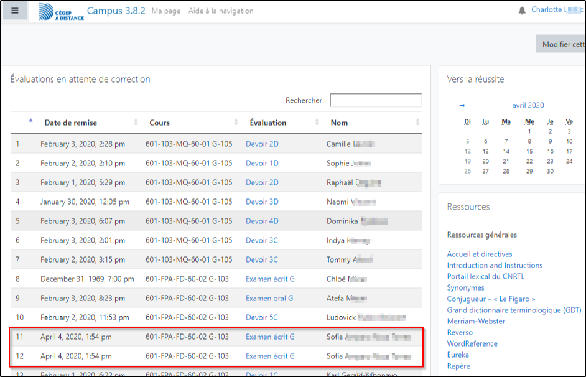The height and width of the screenshot is (377, 586).
Task: Go to previous month in calendar
Action: click(462, 106)
